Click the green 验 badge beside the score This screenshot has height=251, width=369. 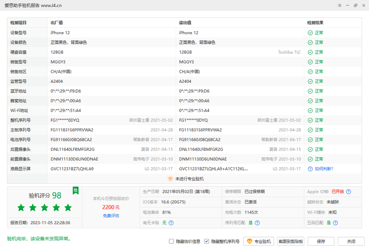pyautogui.click(x=76, y=190)
